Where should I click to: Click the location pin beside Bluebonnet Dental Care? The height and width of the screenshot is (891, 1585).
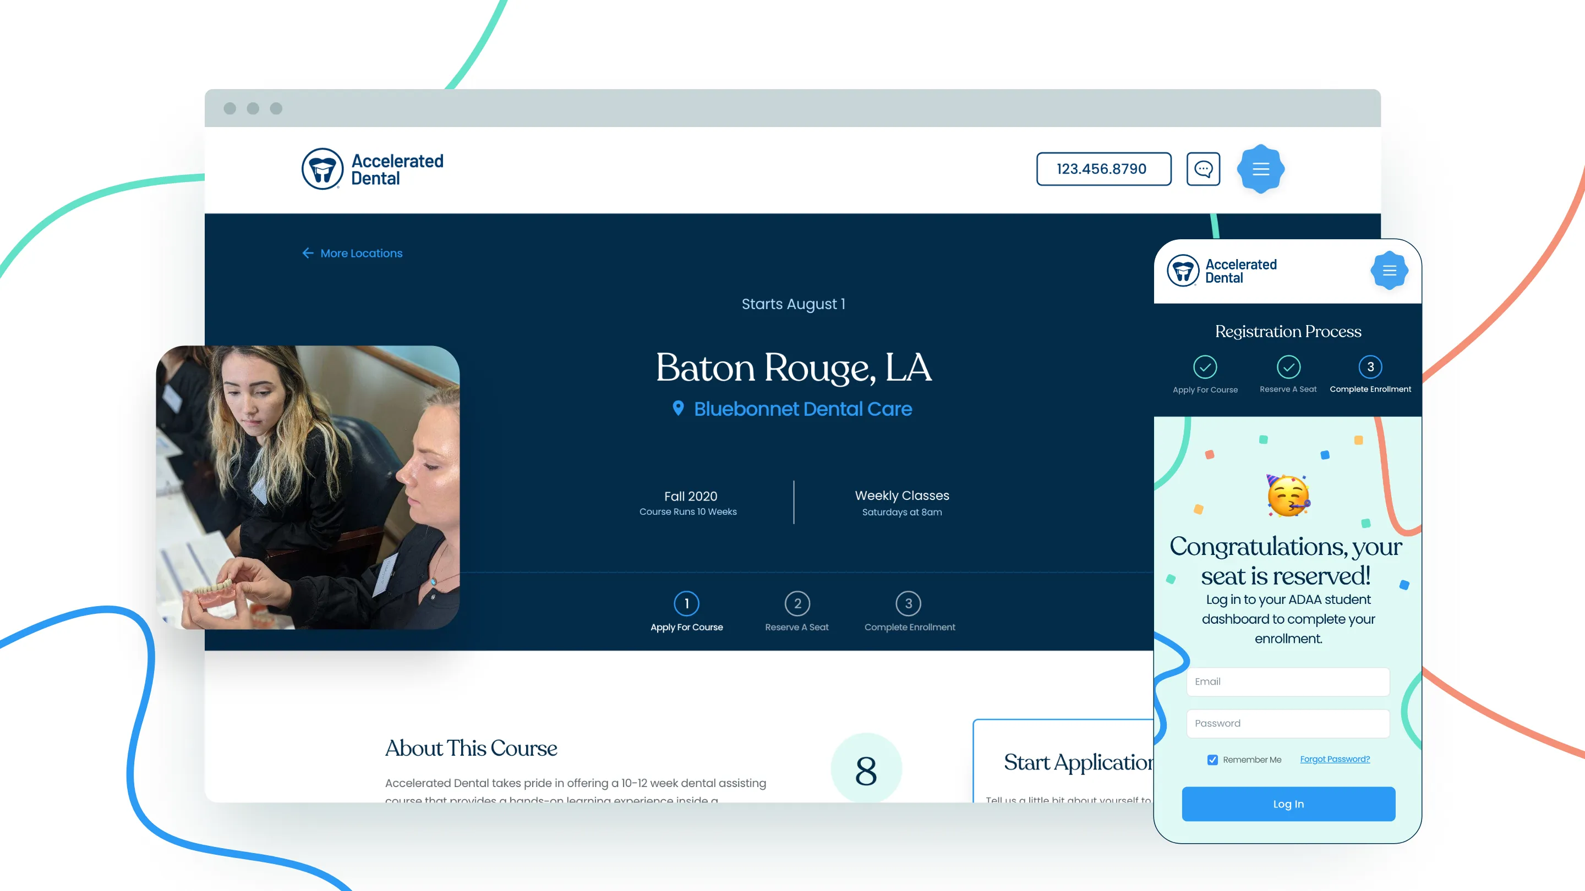click(679, 408)
